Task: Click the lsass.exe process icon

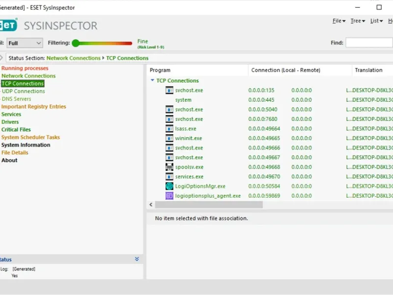Action: (169, 129)
